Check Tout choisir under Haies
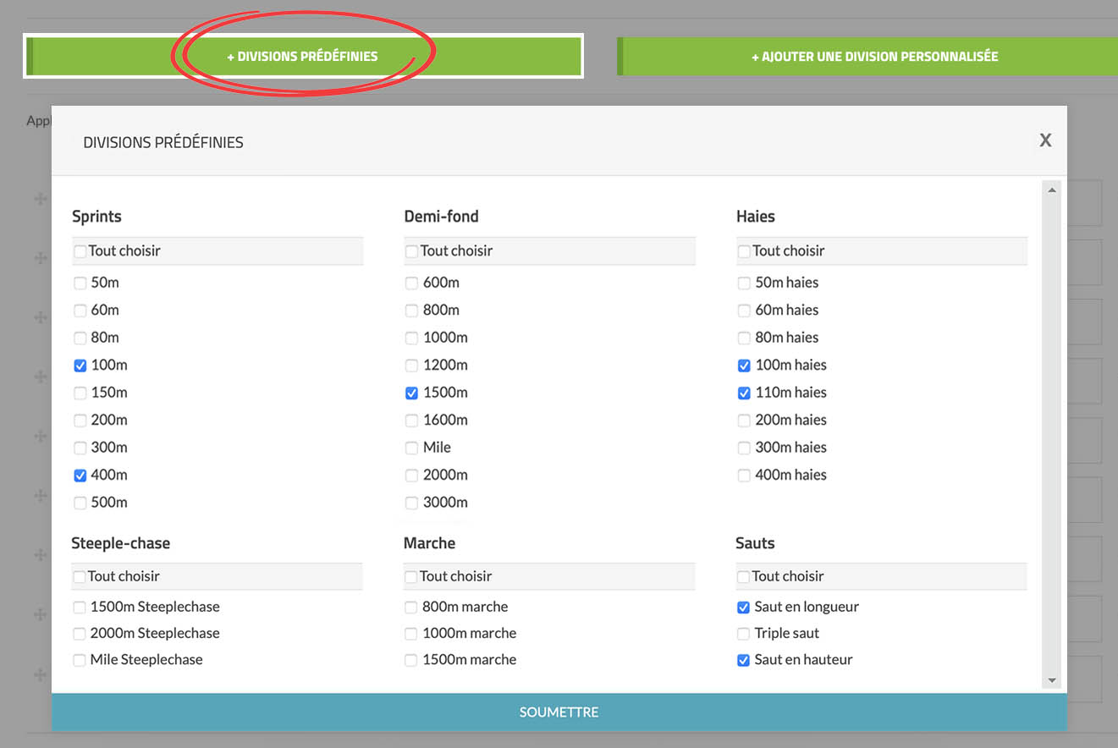1118x748 pixels. point(744,251)
